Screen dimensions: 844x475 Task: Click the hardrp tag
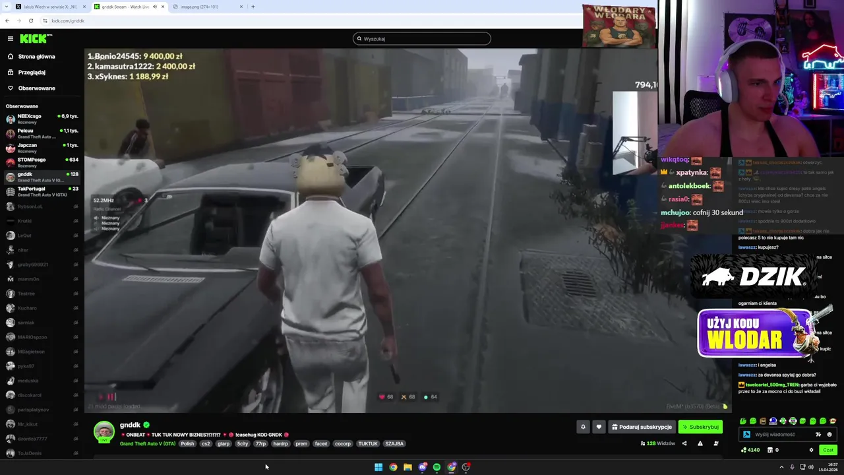pyautogui.click(x=281, y=443)
